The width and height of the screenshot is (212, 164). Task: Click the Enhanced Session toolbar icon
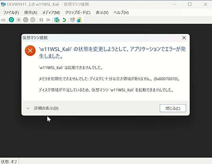coord(73,20)
